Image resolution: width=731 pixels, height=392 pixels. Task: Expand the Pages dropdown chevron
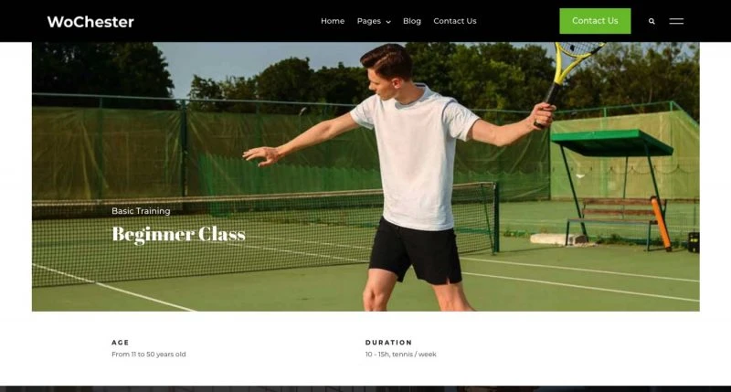[x=388, y=21]
